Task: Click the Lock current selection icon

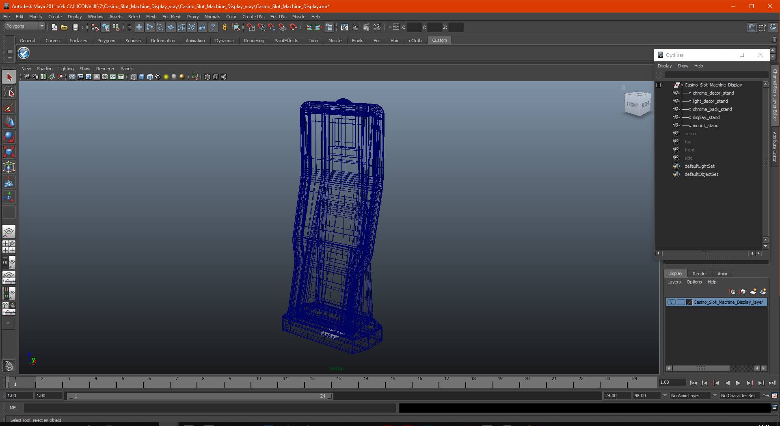Action: point(225,27)
